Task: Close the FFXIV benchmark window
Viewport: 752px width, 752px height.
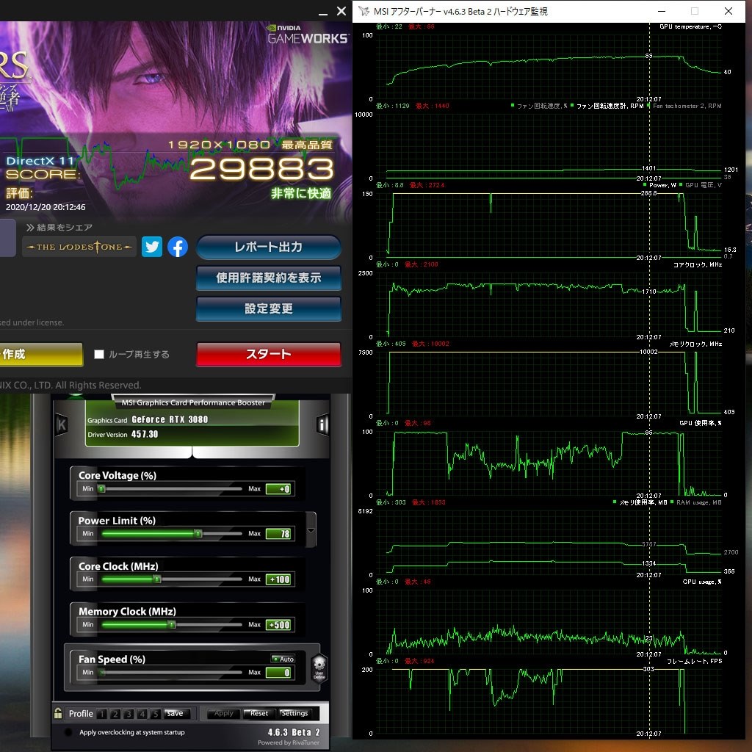Action: 341,10
